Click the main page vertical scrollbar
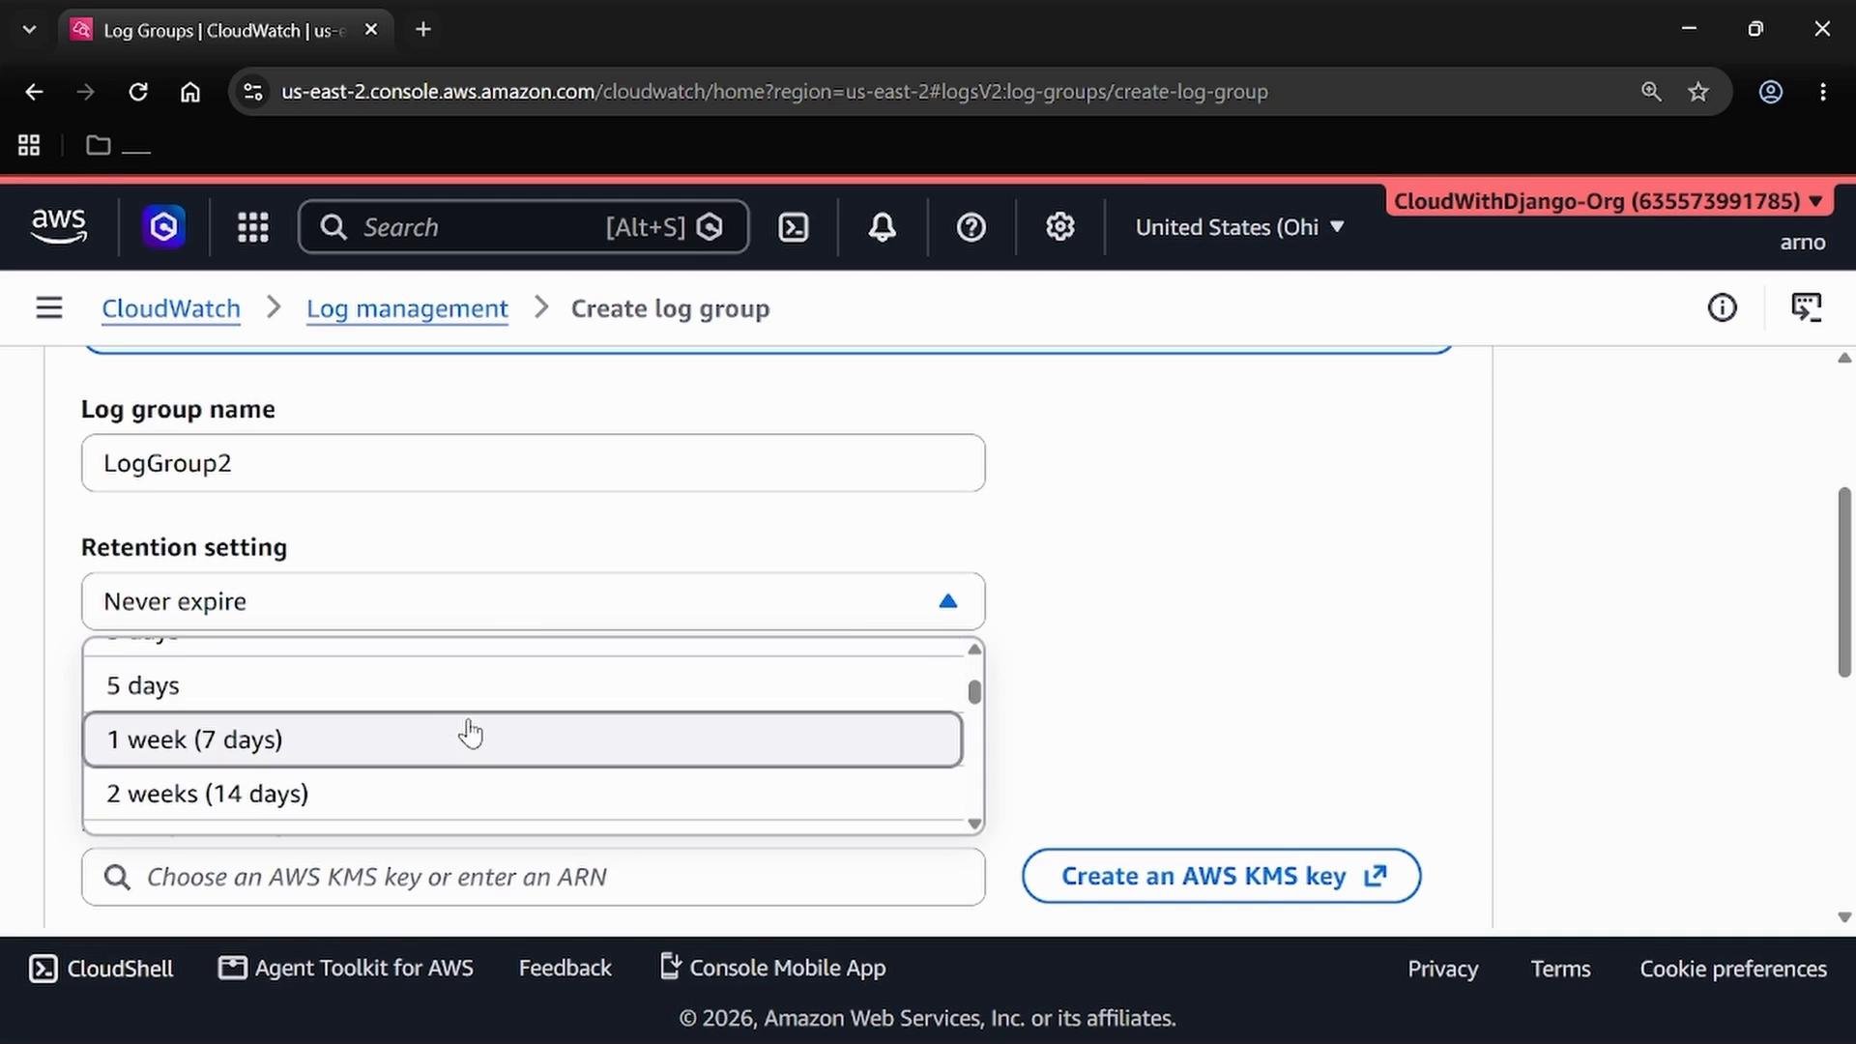 (x=1844, y=583)
